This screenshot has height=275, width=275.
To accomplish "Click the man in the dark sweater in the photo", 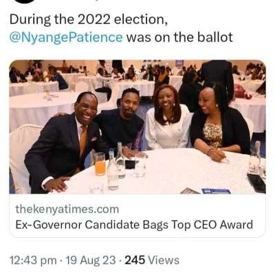I will click(x=124, y=124).
